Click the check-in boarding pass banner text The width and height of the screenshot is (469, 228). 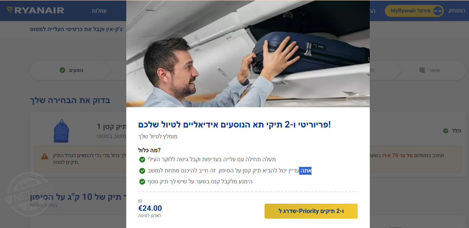click(x=78, y=29)
